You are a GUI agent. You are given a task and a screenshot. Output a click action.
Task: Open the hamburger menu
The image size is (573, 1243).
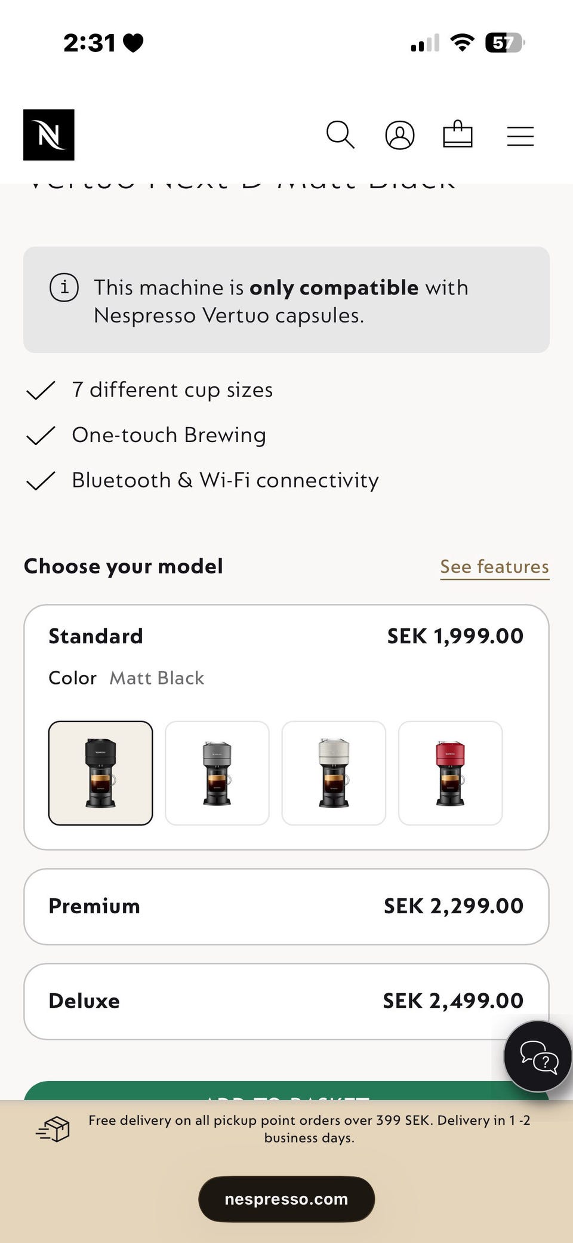coord(520,136)
